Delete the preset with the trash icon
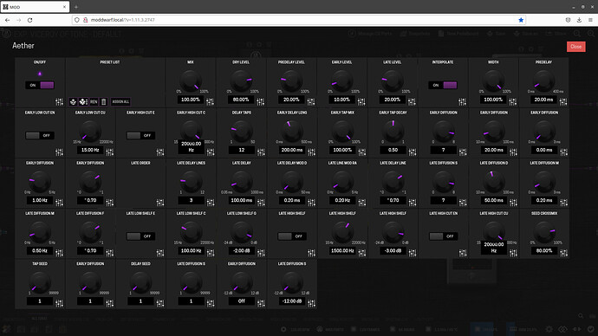The image size is (598, 336). click(x=103, y=101)
